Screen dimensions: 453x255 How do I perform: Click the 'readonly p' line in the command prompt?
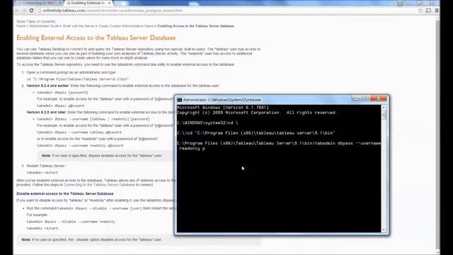pos(192,149)
